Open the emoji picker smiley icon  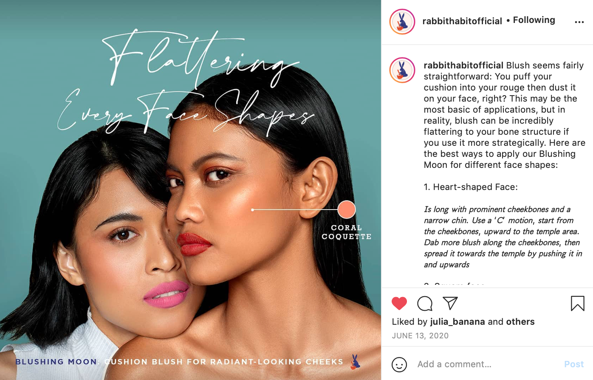(x=399, y=364)
